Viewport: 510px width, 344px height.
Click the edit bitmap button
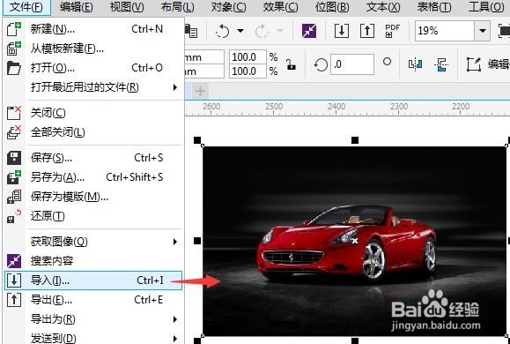(x=487, y=64)
